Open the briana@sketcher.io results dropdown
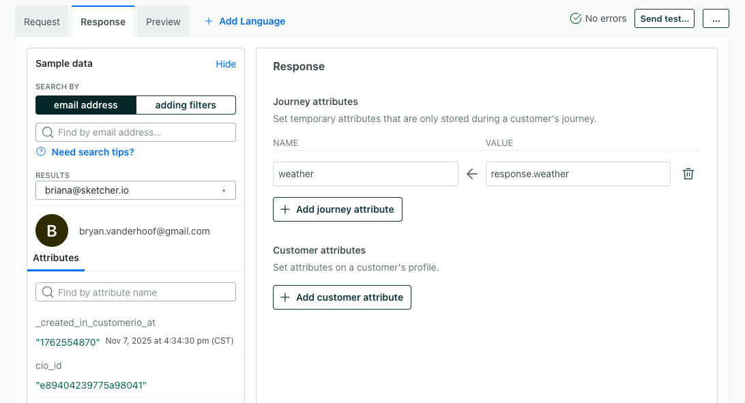 135,190
